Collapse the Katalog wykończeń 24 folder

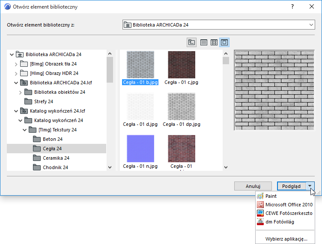[20, 121]
